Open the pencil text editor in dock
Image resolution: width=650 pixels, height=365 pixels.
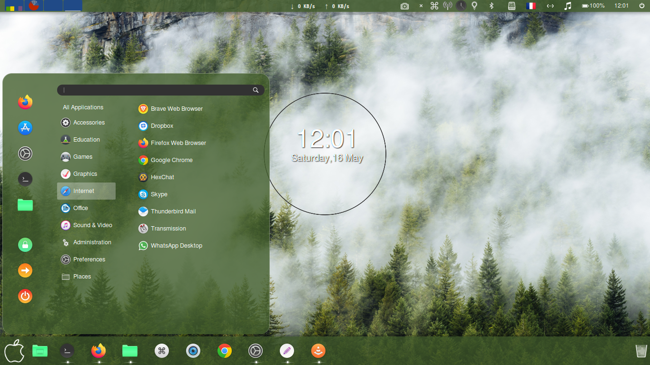(286, 351)
